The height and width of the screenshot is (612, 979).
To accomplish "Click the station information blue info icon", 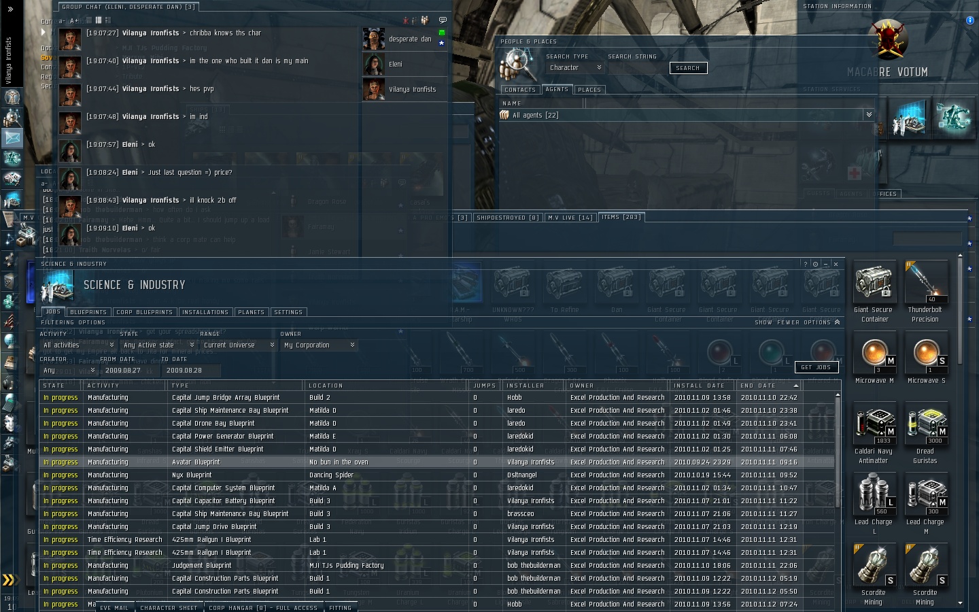I will (969, 20).
